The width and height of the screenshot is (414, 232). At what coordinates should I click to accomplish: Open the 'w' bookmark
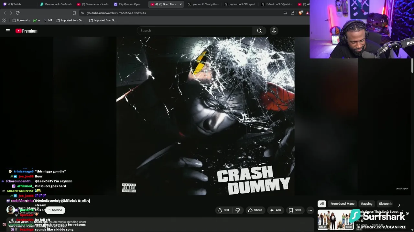coord(37,20)
